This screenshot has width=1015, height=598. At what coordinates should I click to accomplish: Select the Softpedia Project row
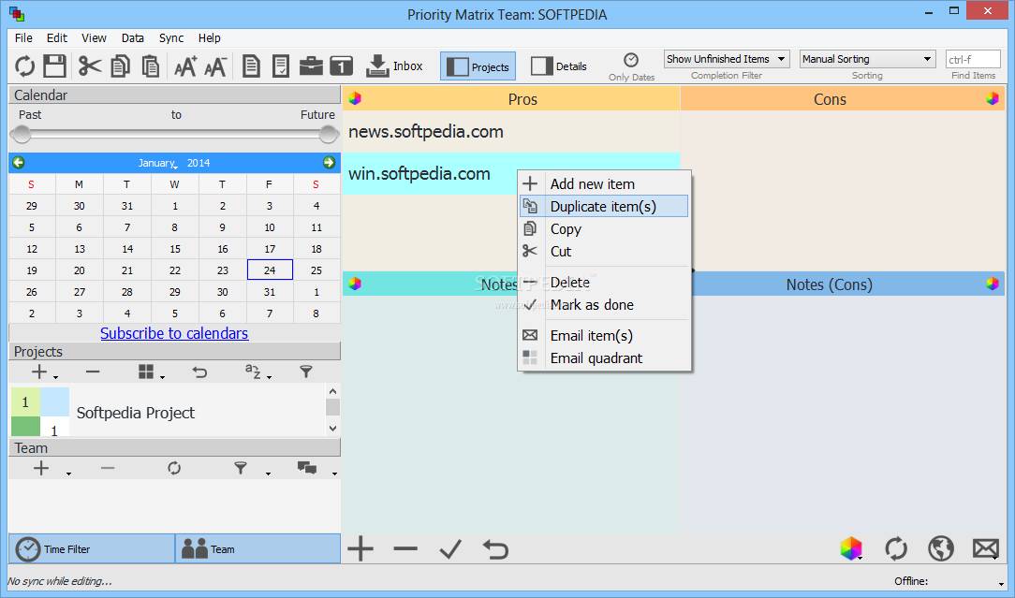coord(167,412)
